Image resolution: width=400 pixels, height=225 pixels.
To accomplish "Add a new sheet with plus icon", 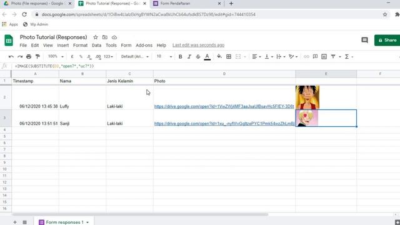I will [x=15, y=222].
